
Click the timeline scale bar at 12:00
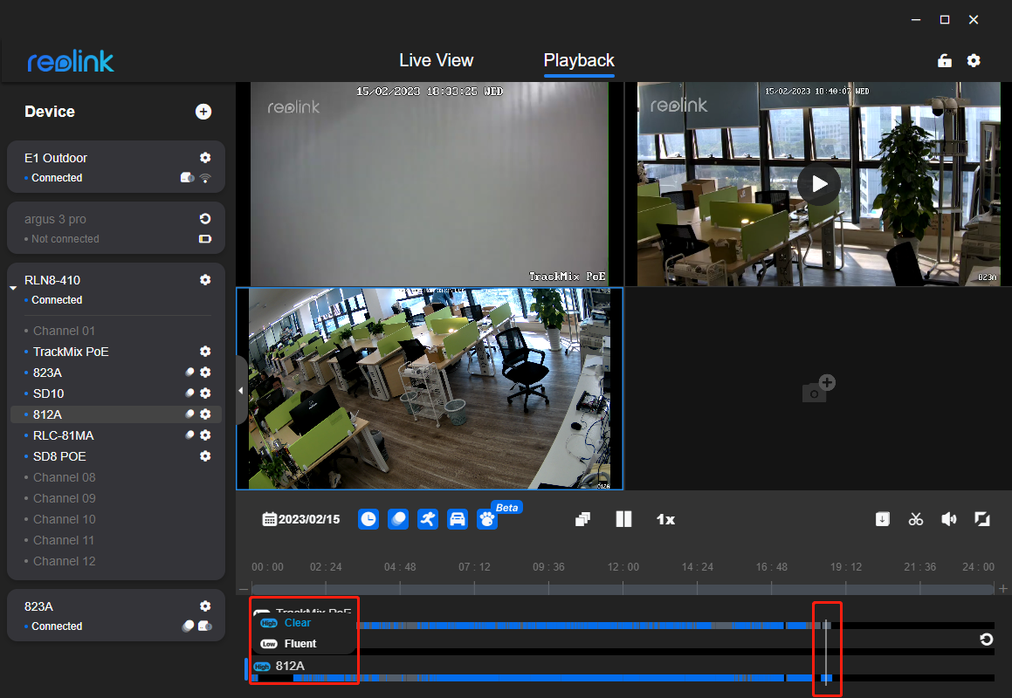click(x=623, y=589)
